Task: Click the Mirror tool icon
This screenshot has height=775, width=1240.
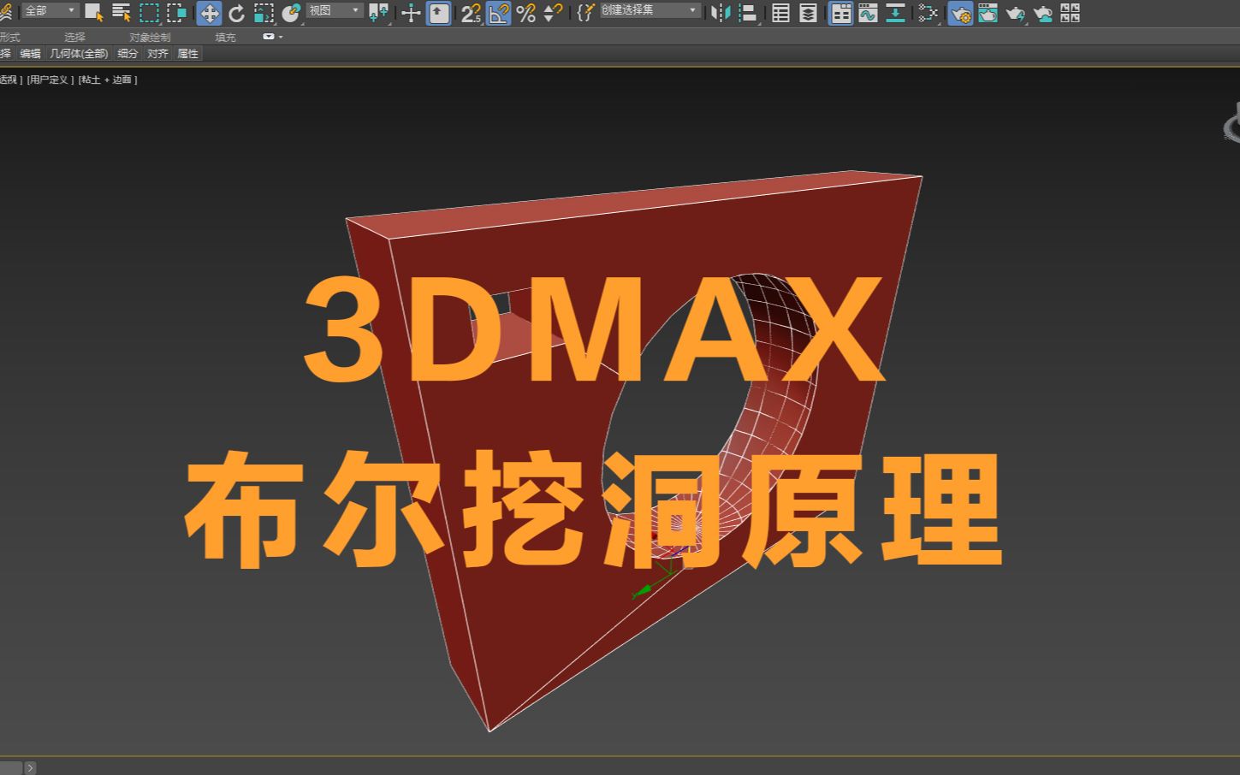Action: pyautogui.click(x=721, y=12)
